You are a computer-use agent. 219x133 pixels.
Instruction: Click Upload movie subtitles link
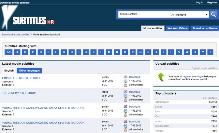tap(204, 68)
